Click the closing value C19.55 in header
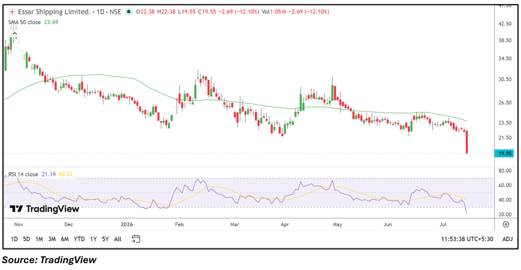 (207, 12)
